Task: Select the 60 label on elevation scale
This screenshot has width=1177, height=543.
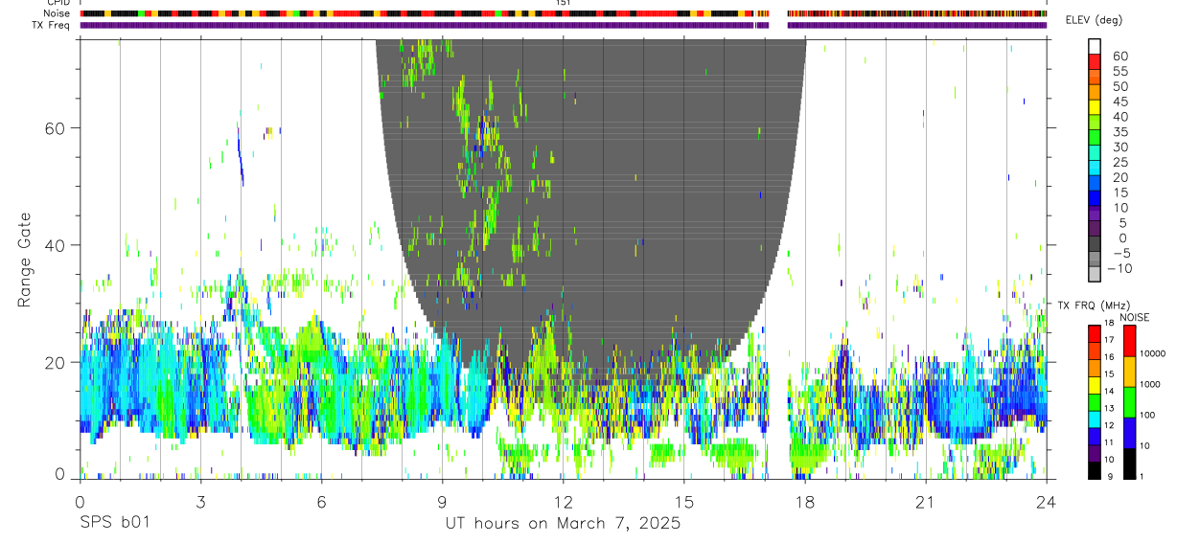Action: (x=1119, y=56)
